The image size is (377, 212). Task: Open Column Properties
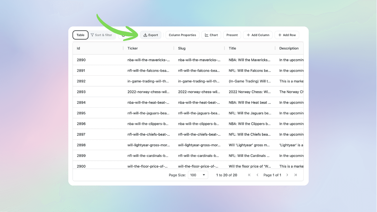(x=182, y=35)
